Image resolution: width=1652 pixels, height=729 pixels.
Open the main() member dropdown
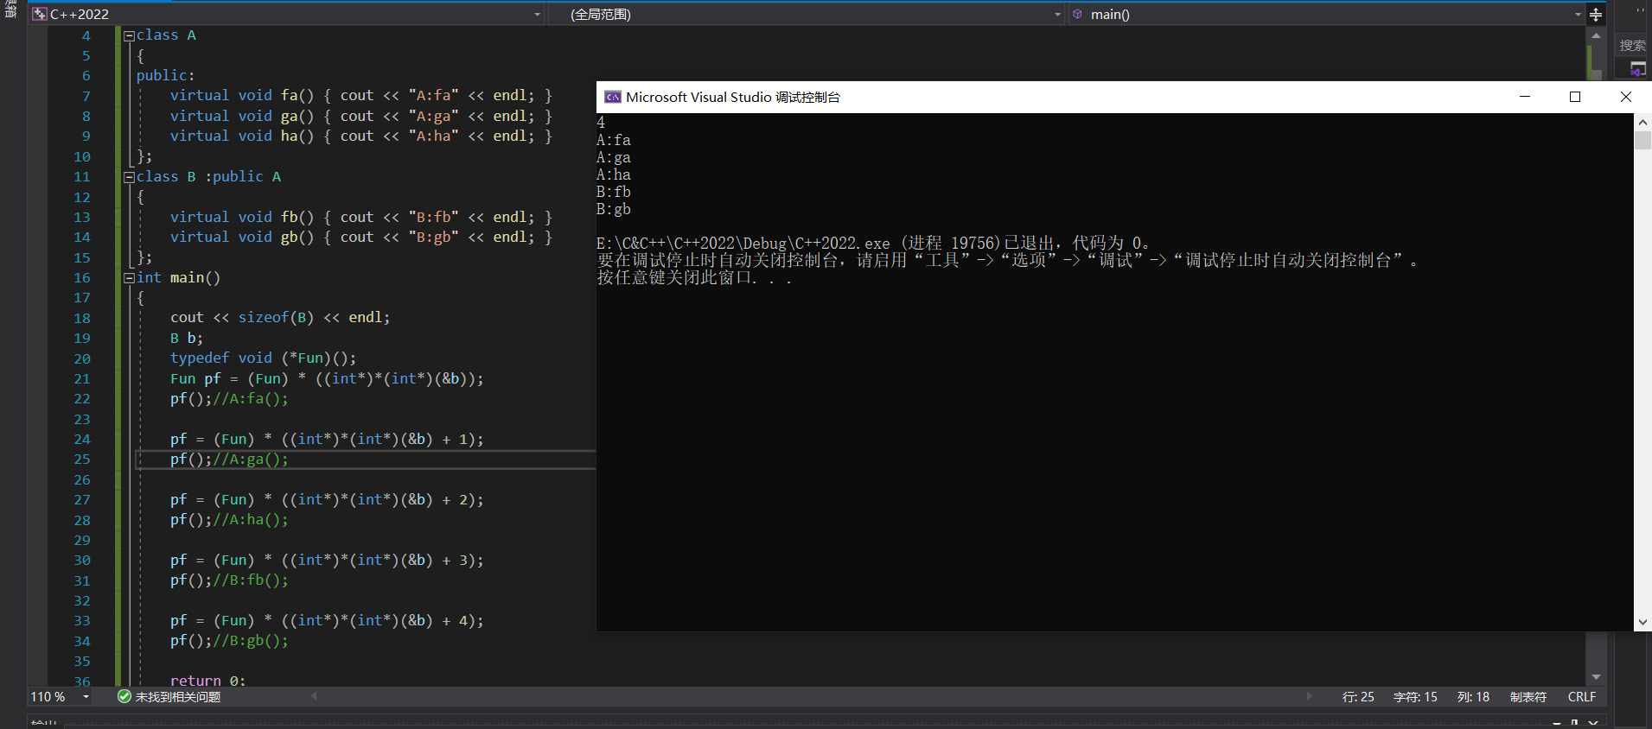click(x=1578, y=15)
